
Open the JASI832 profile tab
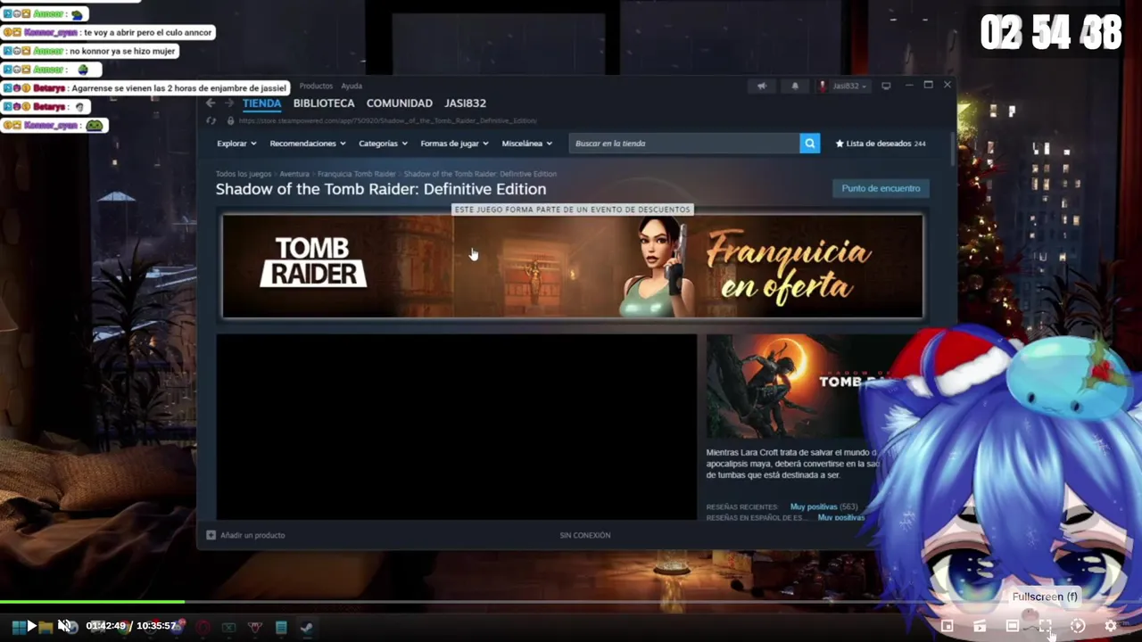tap(466, 103)
